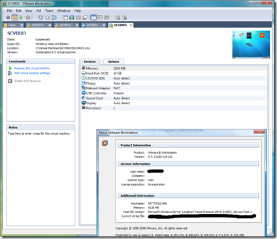Click the Memory device icon
This screenshot has height=239, width=277.
(x=84, y=68)
